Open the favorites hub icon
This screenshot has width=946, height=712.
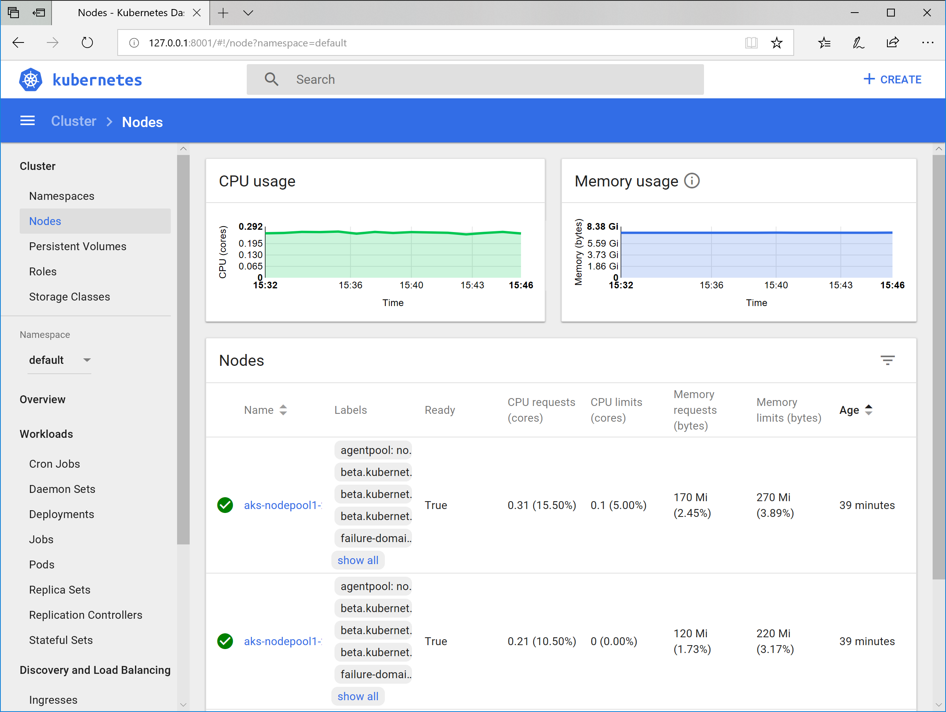tap(824, 43)
